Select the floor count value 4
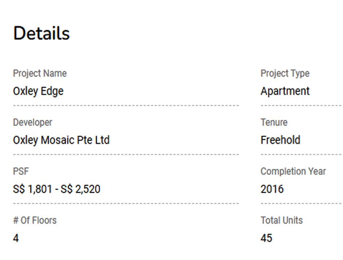The height and width of the screenshot is (260, 343). point(16,238)
